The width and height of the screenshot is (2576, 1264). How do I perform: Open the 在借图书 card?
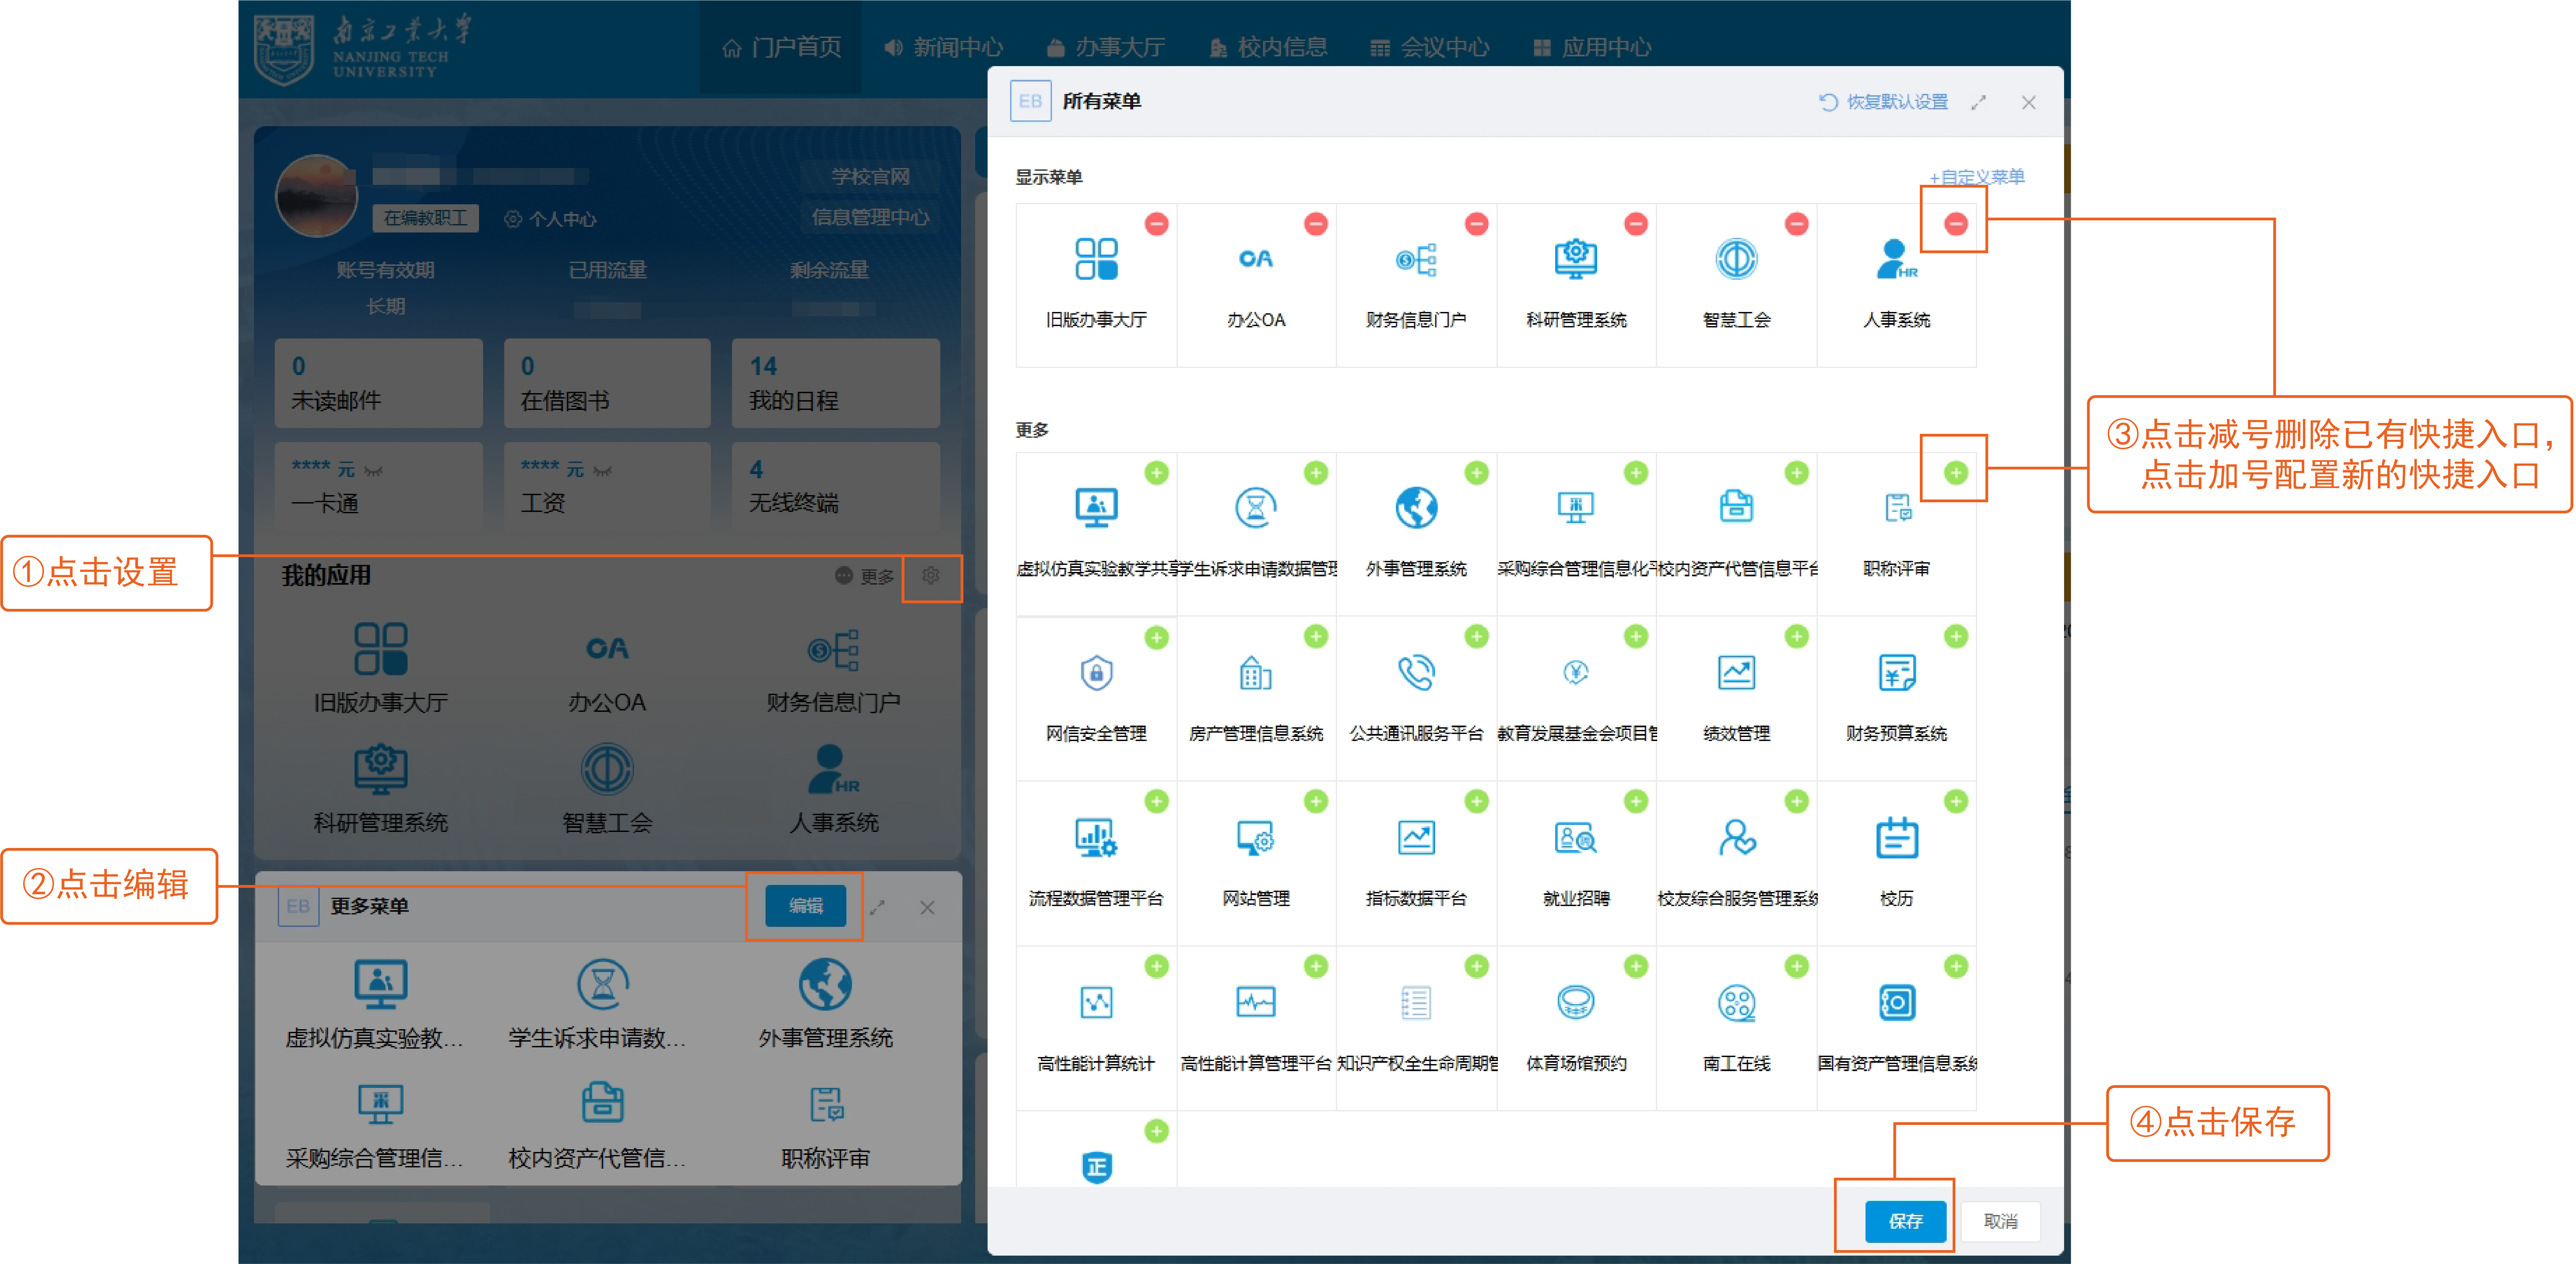[x=607, y=383]
